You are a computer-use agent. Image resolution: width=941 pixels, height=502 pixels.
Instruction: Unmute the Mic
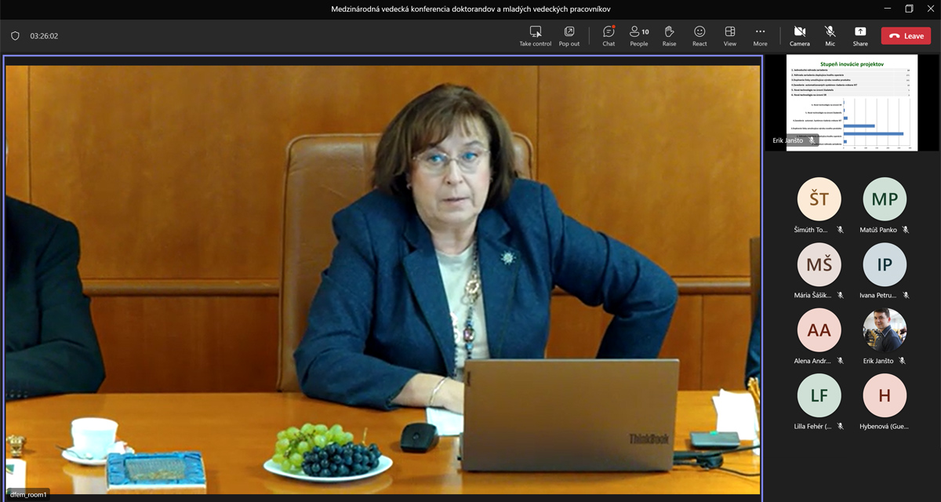tap(830, 36)
